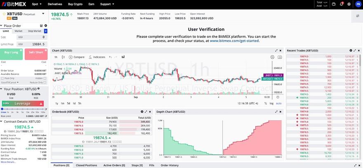Open the Spot menu dropdown
Screen dimensions: 363x168
tap(37, 4)
